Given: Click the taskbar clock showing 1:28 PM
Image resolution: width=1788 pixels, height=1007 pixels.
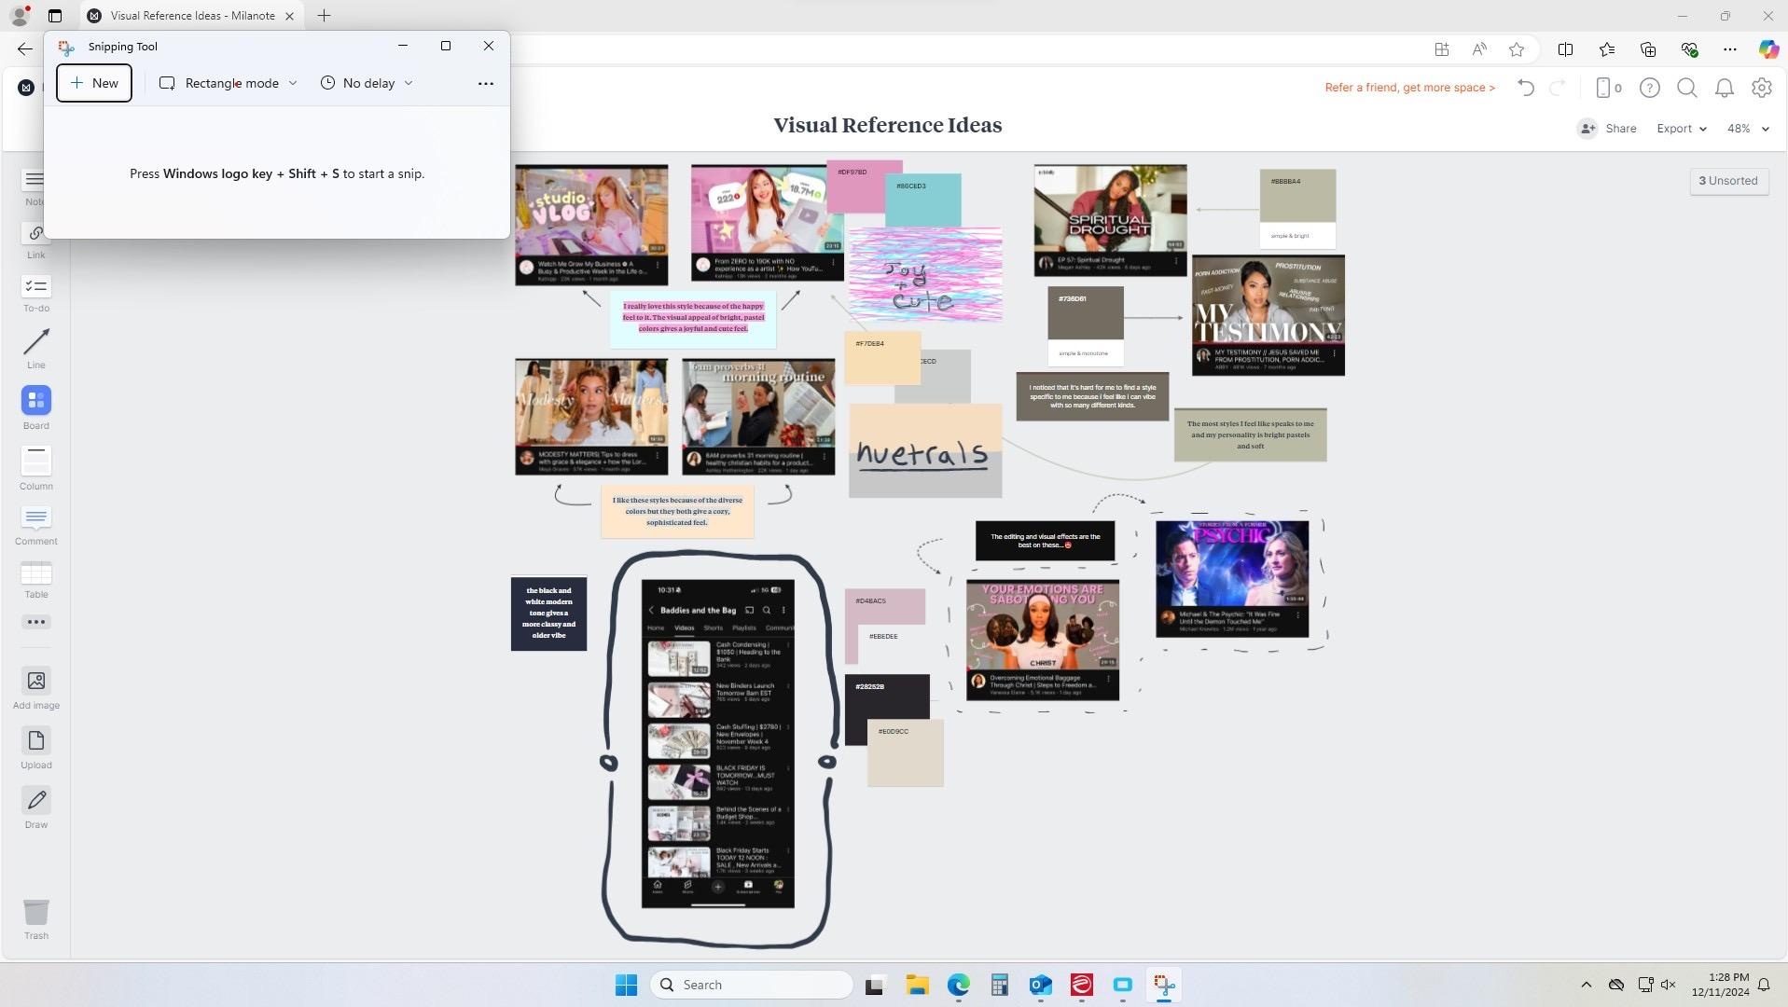Looking at the screenshot, I should click(1721, 985).
